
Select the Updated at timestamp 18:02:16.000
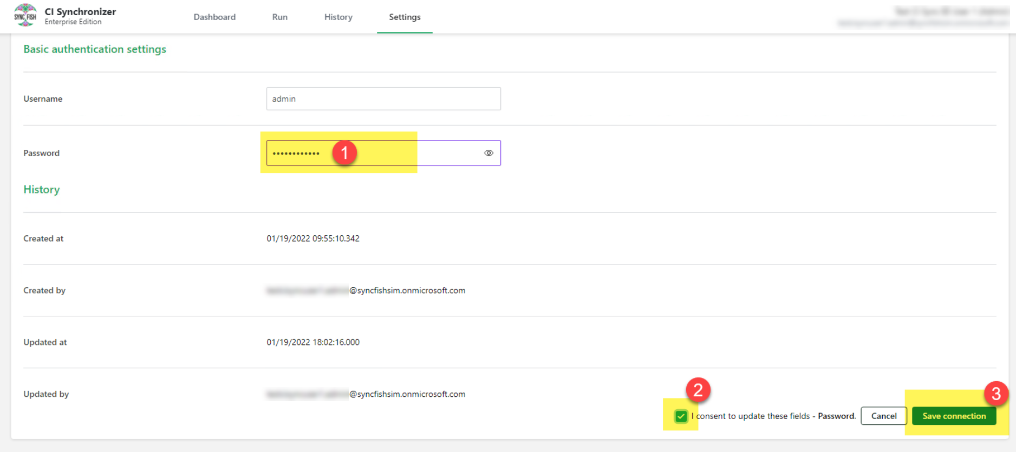click(313, 342)
